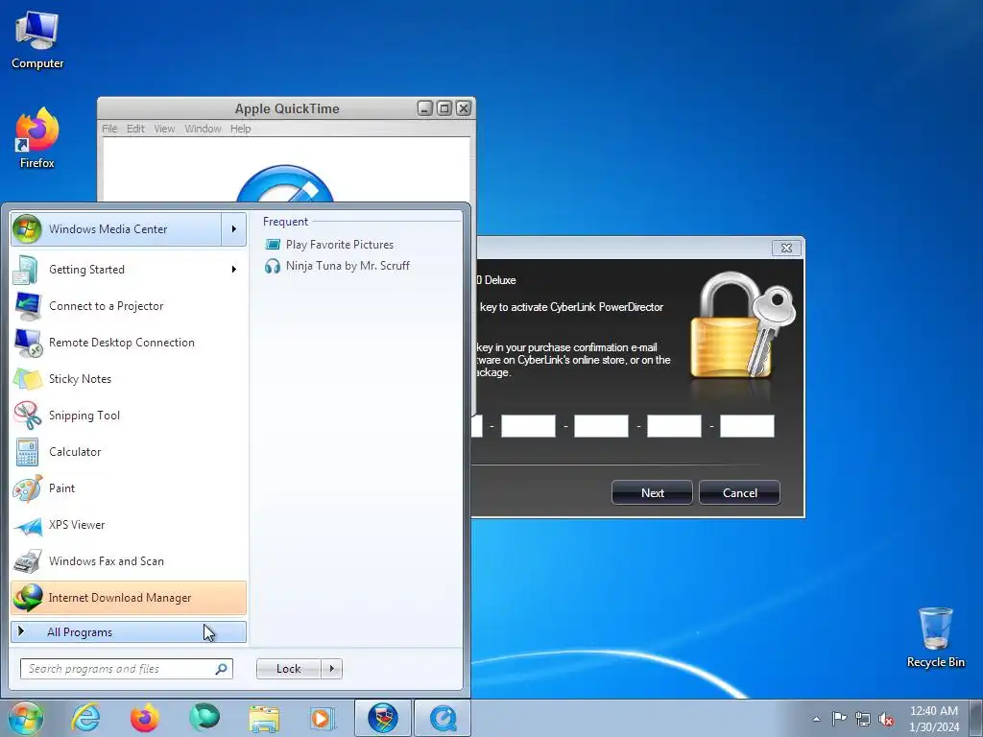Show hidden tray icons arrow
The image size is (983, 737).
[816, 719]
